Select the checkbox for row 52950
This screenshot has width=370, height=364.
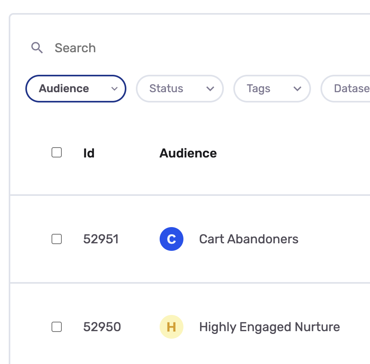(x=57, y=327)
